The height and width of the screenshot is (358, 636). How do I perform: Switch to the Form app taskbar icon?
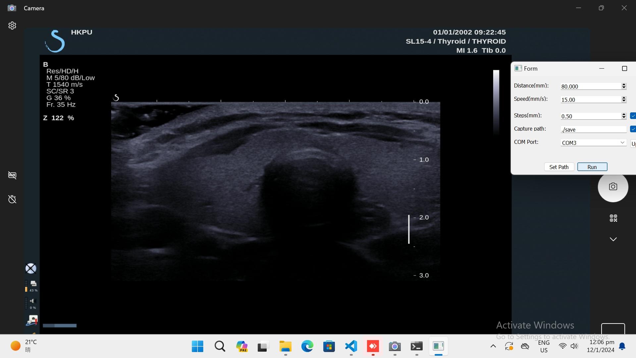click(439, 346)
